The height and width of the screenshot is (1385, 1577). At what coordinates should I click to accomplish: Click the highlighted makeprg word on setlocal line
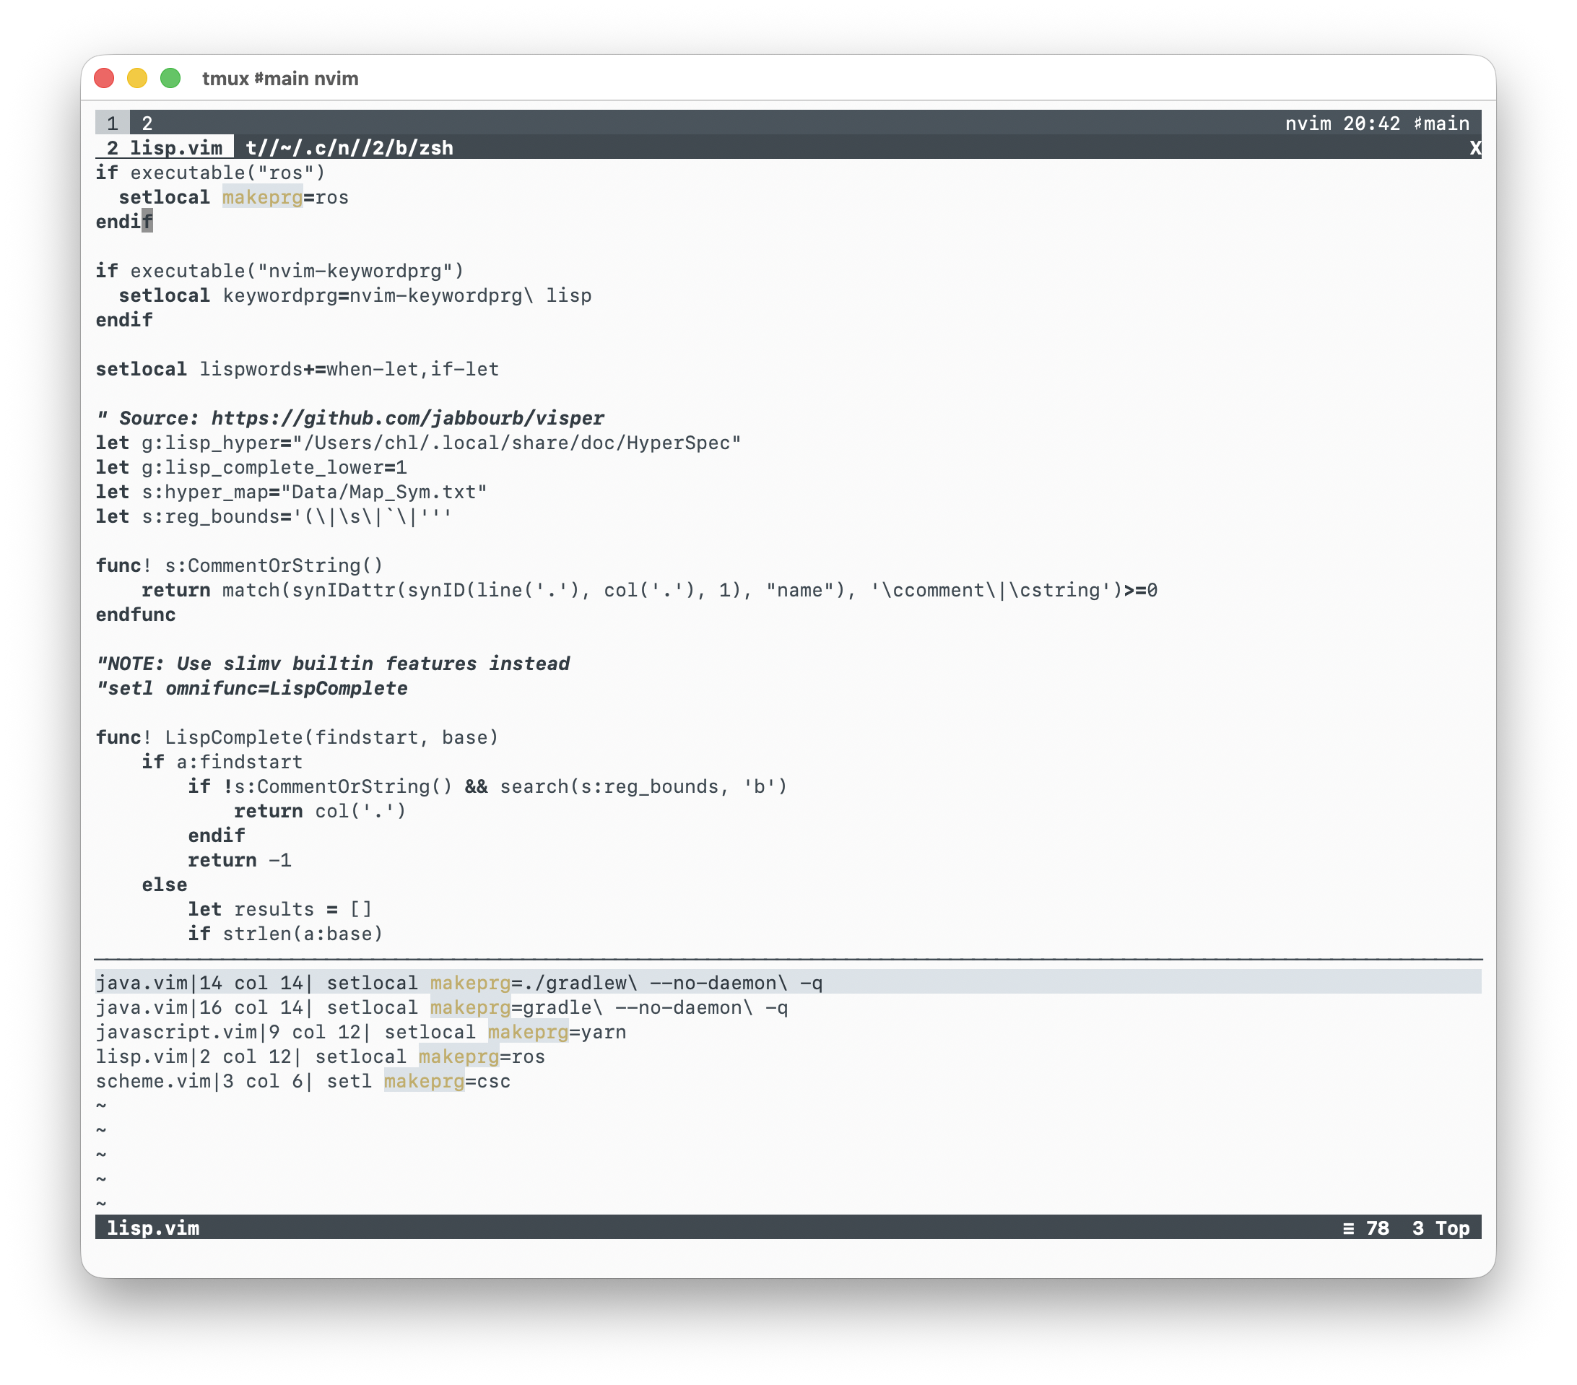[262, 198]
